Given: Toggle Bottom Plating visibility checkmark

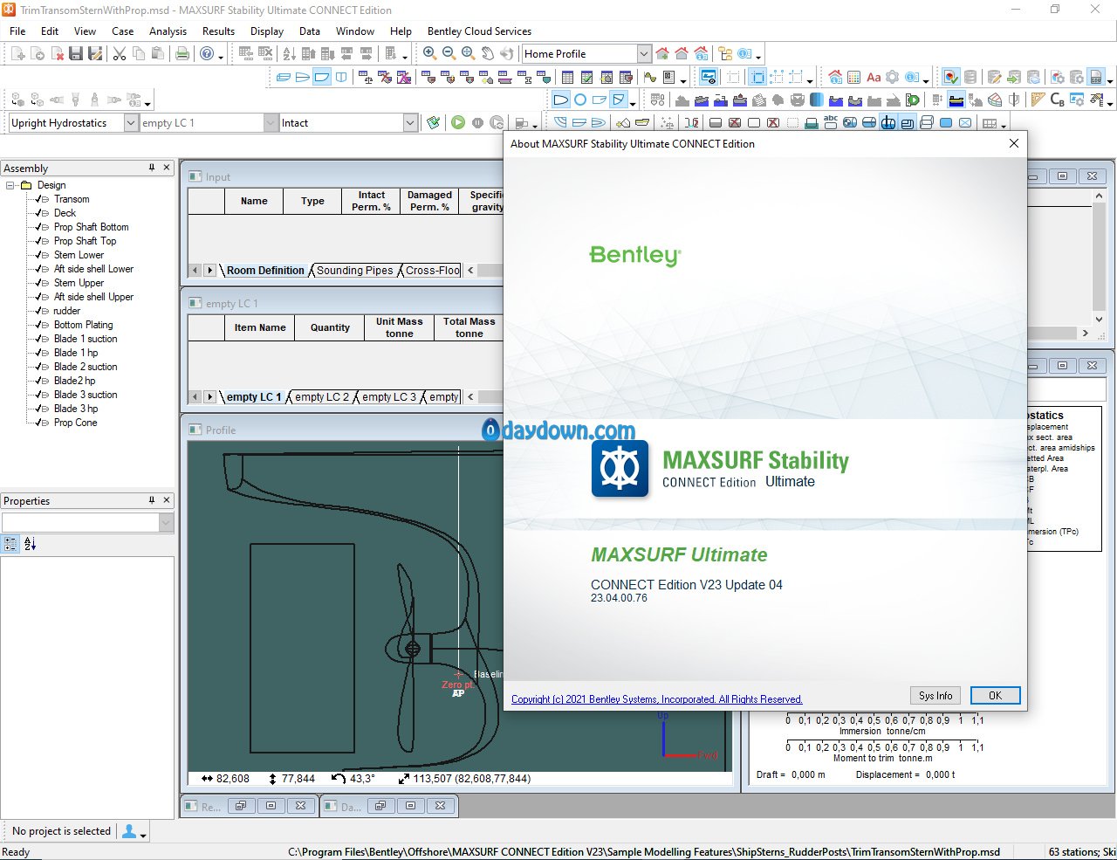Looking at the screenshot, I should pyautogui.click(x=38, y=325).
